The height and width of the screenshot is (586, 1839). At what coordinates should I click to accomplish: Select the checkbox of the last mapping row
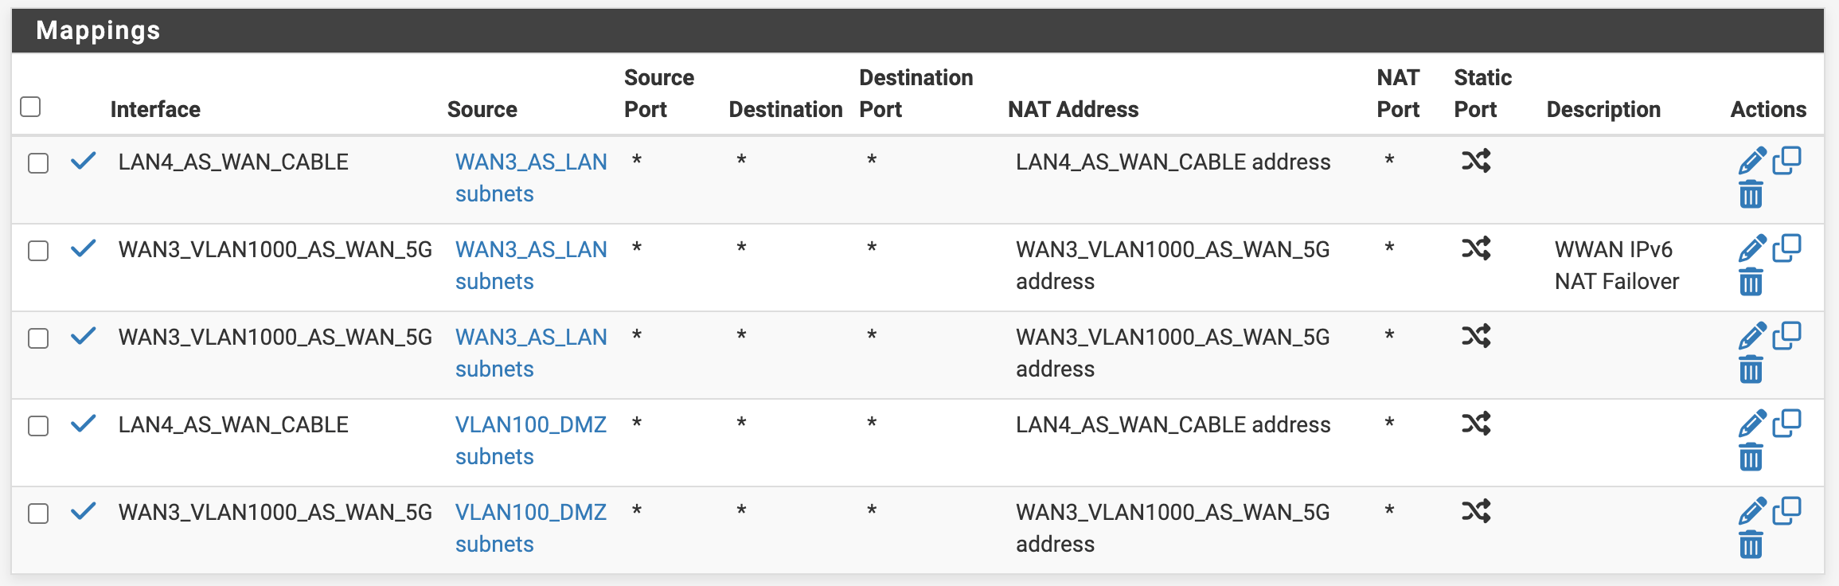coord(38,514)
